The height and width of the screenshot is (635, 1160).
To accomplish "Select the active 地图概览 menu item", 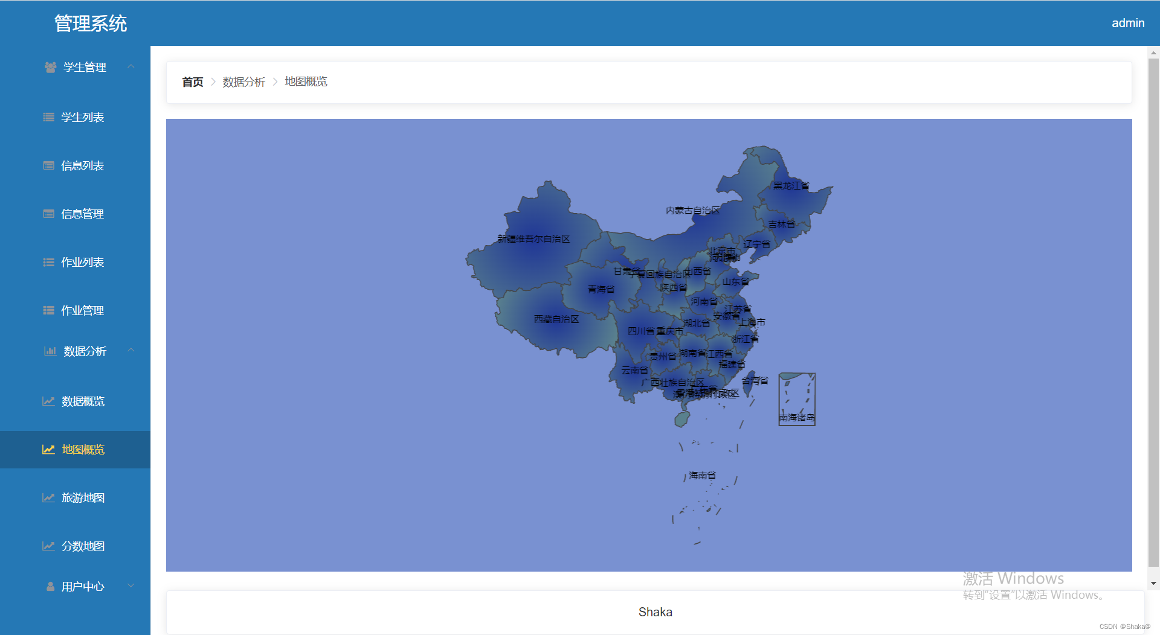I will (75, 449).
